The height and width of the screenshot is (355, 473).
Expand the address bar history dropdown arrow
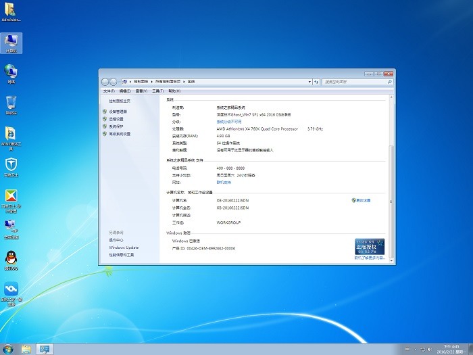pyautogui.click(x=310, y=81)
